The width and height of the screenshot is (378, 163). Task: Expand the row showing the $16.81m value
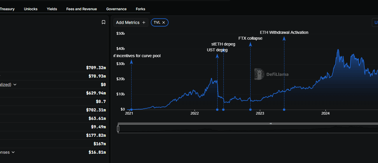[13, 152]
